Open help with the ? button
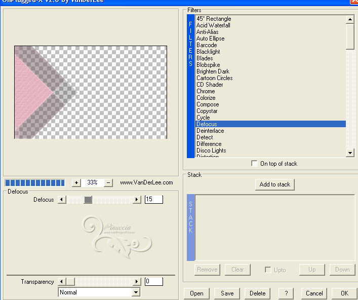The width and height of the screenshot is (358, 300). coord(286,293)
